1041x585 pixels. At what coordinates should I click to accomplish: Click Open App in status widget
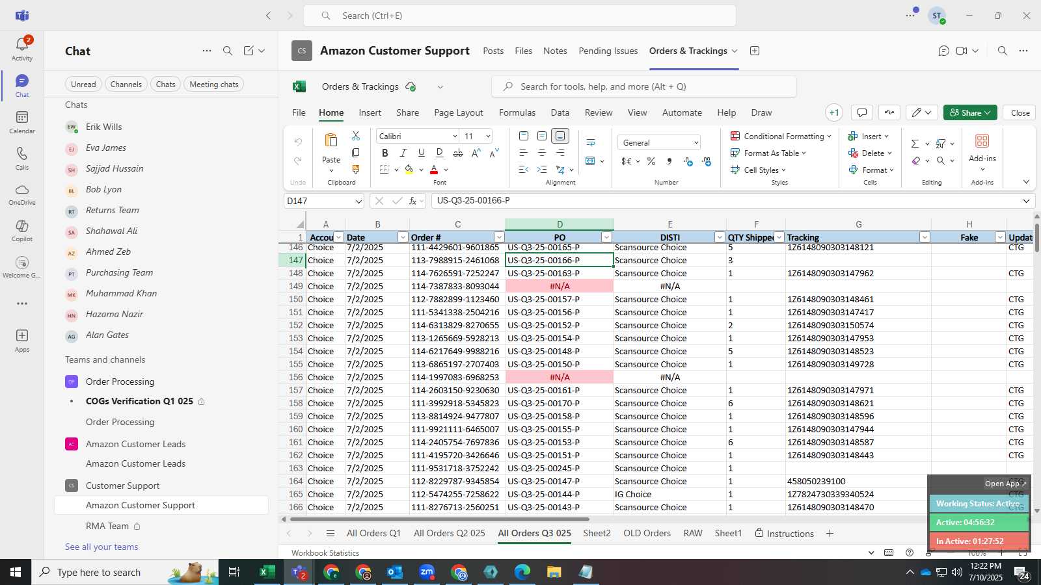click(x=1005, y=484)
